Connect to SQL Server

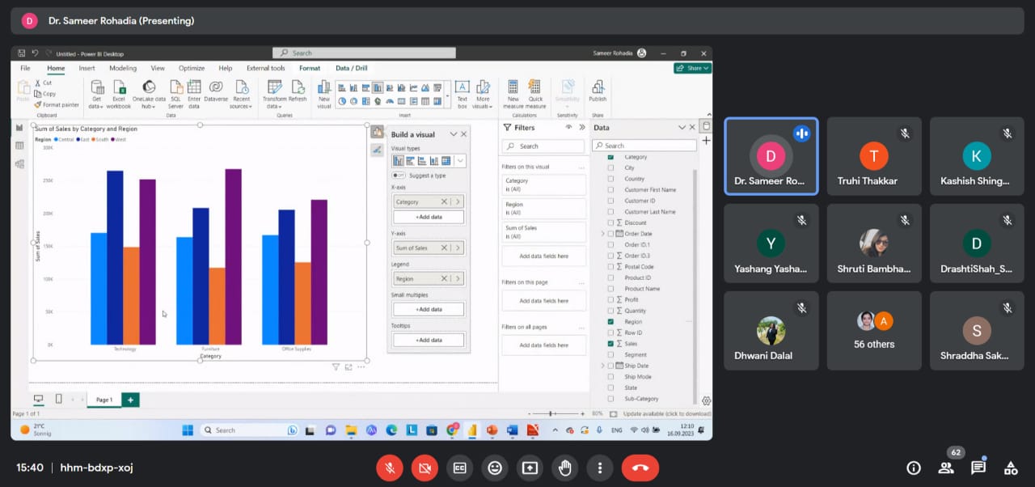pos(176,93)
